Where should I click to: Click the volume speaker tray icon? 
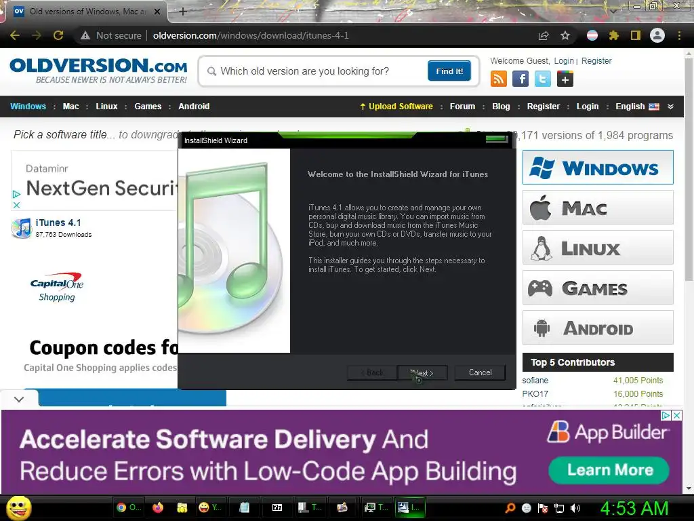[x=575, y=508]
